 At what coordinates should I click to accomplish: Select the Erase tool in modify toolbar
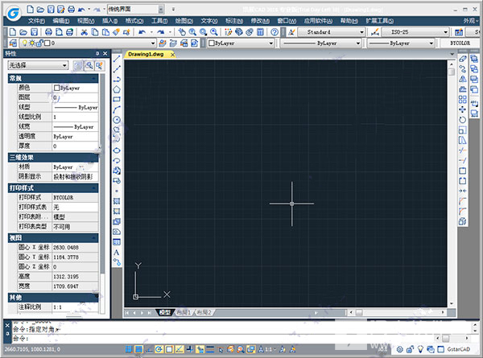click(x=462, y=59)
